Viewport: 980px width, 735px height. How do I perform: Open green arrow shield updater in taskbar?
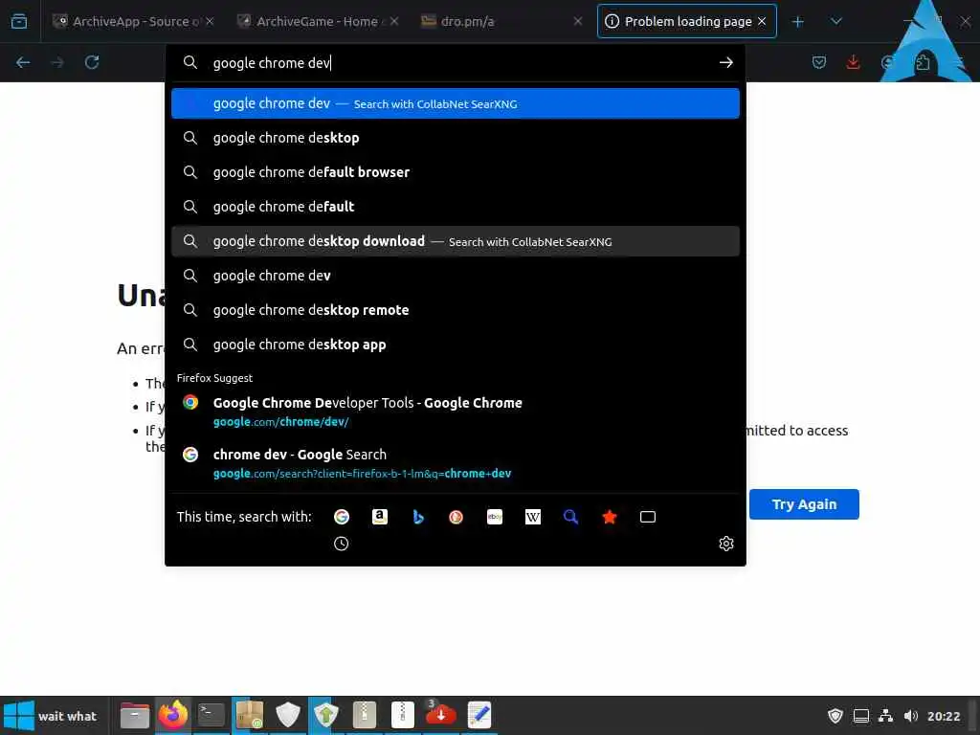tap(325, 715)
